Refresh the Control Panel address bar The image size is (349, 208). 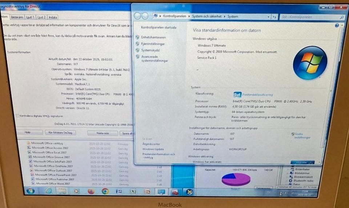coord(274,17)
